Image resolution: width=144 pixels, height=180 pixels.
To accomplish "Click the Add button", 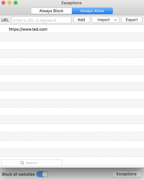I will 81,20.
